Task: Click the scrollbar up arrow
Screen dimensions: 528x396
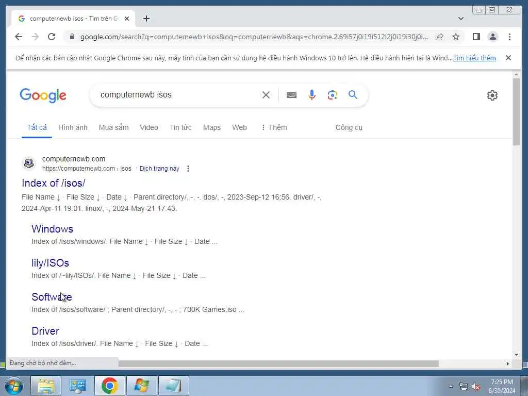Action: point(516,74)
